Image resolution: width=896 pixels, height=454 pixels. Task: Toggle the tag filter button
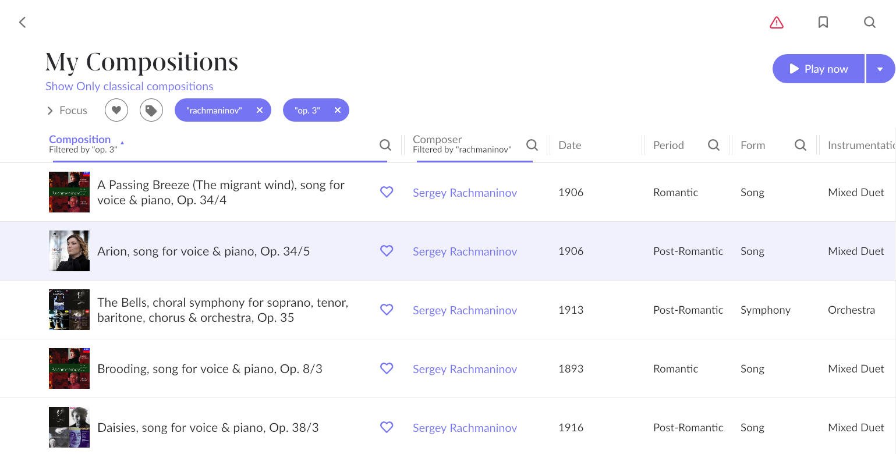151,110
